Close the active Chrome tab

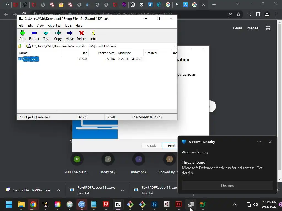point(204,5)
